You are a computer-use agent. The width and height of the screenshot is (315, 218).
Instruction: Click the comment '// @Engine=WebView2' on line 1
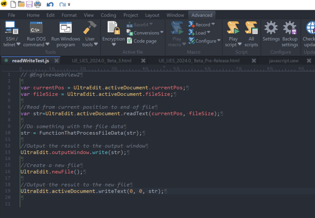[x=50, y=75]
